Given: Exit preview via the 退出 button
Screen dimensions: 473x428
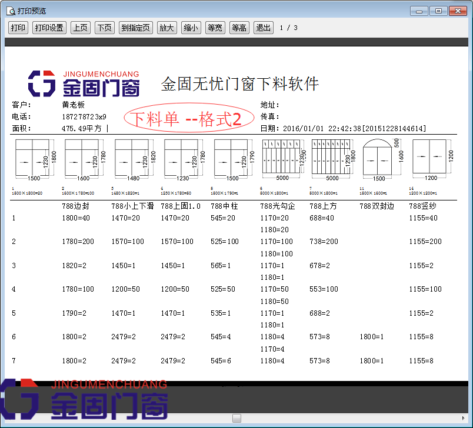Looking at the screenshot, I should (263, 27).
